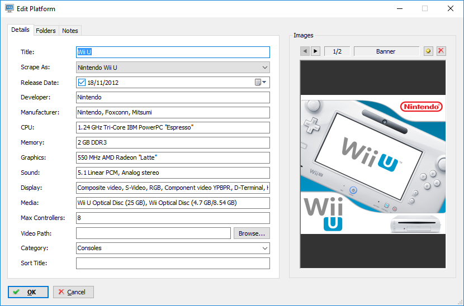The image size is (464, 306).
Task: Switch to the Folders tab
Action: tap(46, 31)
